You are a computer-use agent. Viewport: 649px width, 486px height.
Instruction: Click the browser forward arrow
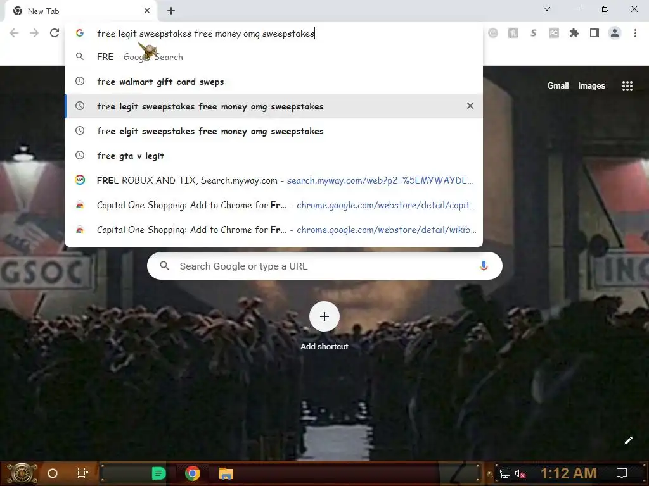click(34, 33)
